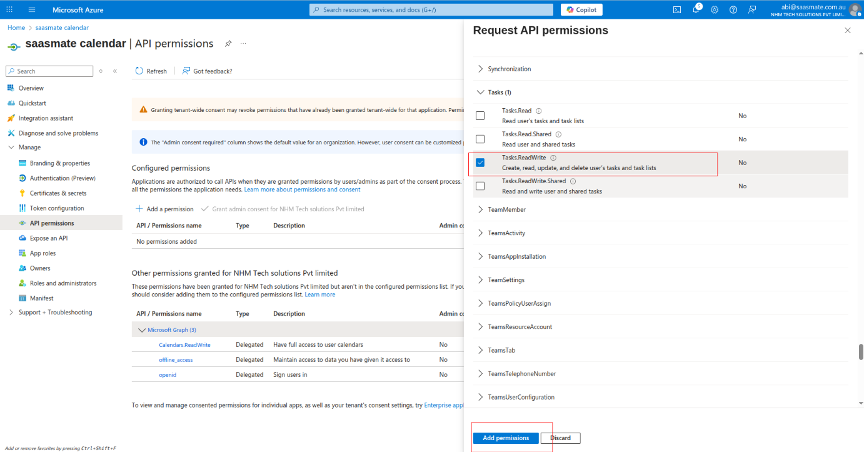The width and height of the screenshot is (864, 452).
Task: Open Certificates & secrets menu item
Action: pyautogui.click(x=58, y=193)
